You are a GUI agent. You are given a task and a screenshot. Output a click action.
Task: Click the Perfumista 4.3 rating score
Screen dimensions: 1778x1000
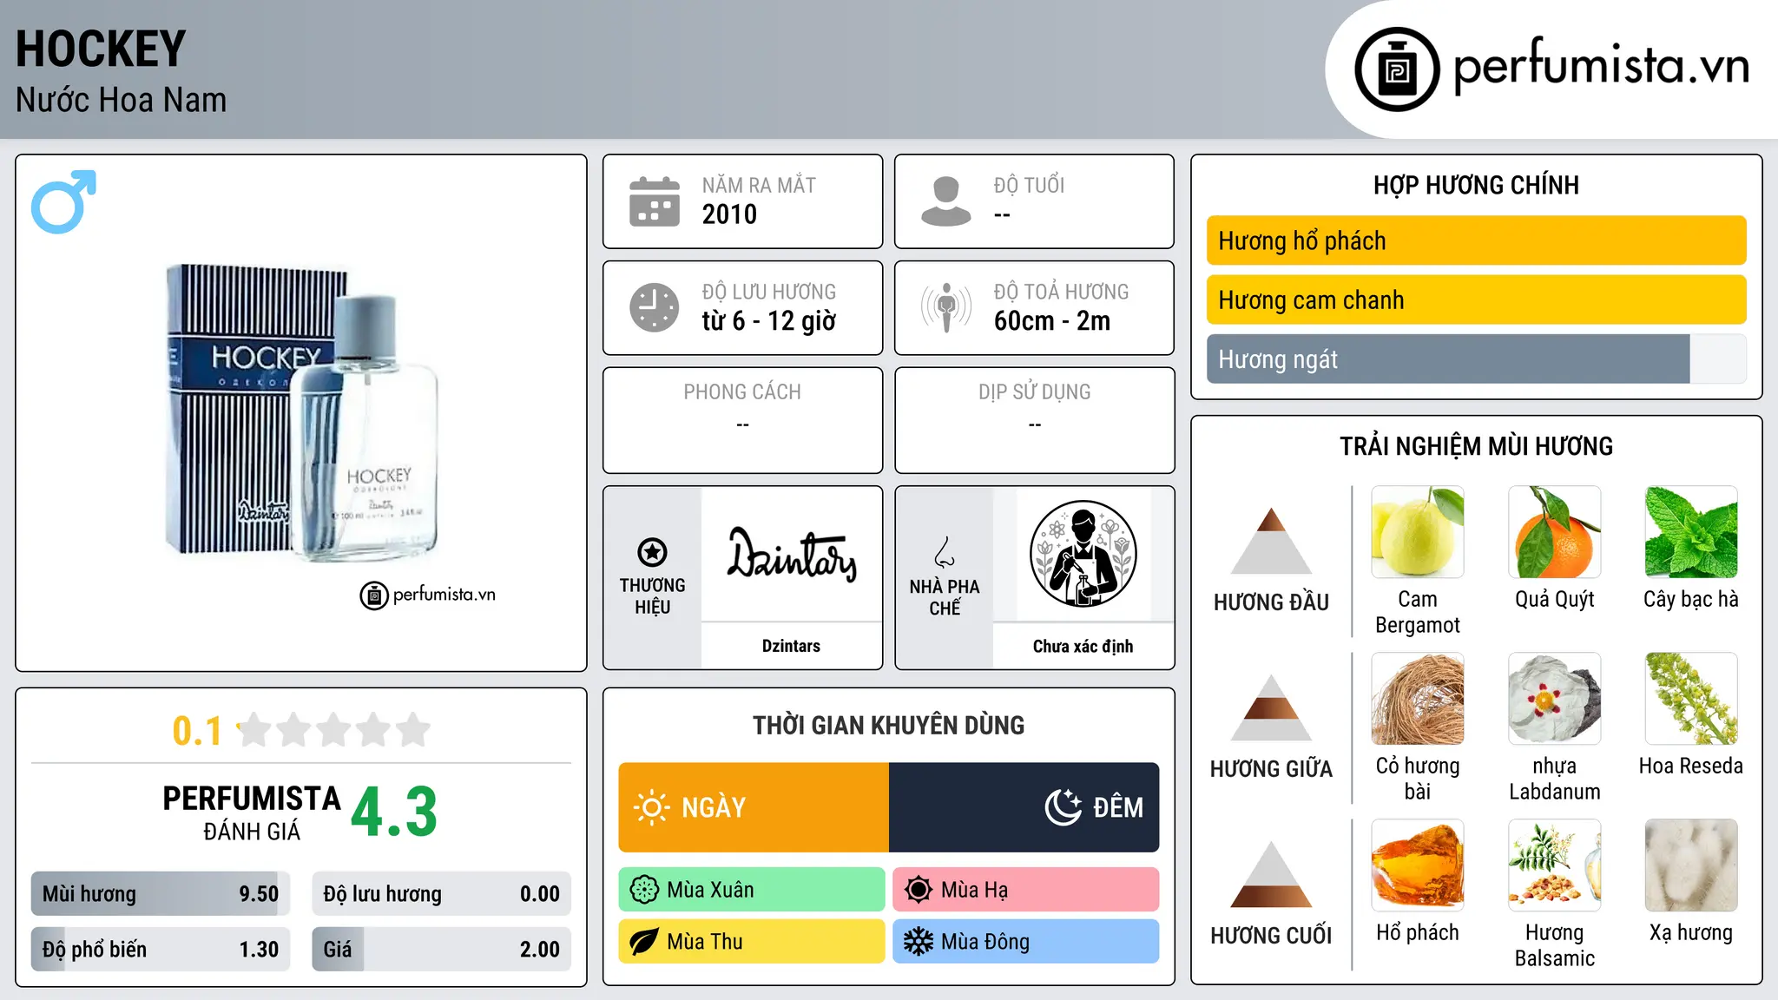(x=394, y=812)
